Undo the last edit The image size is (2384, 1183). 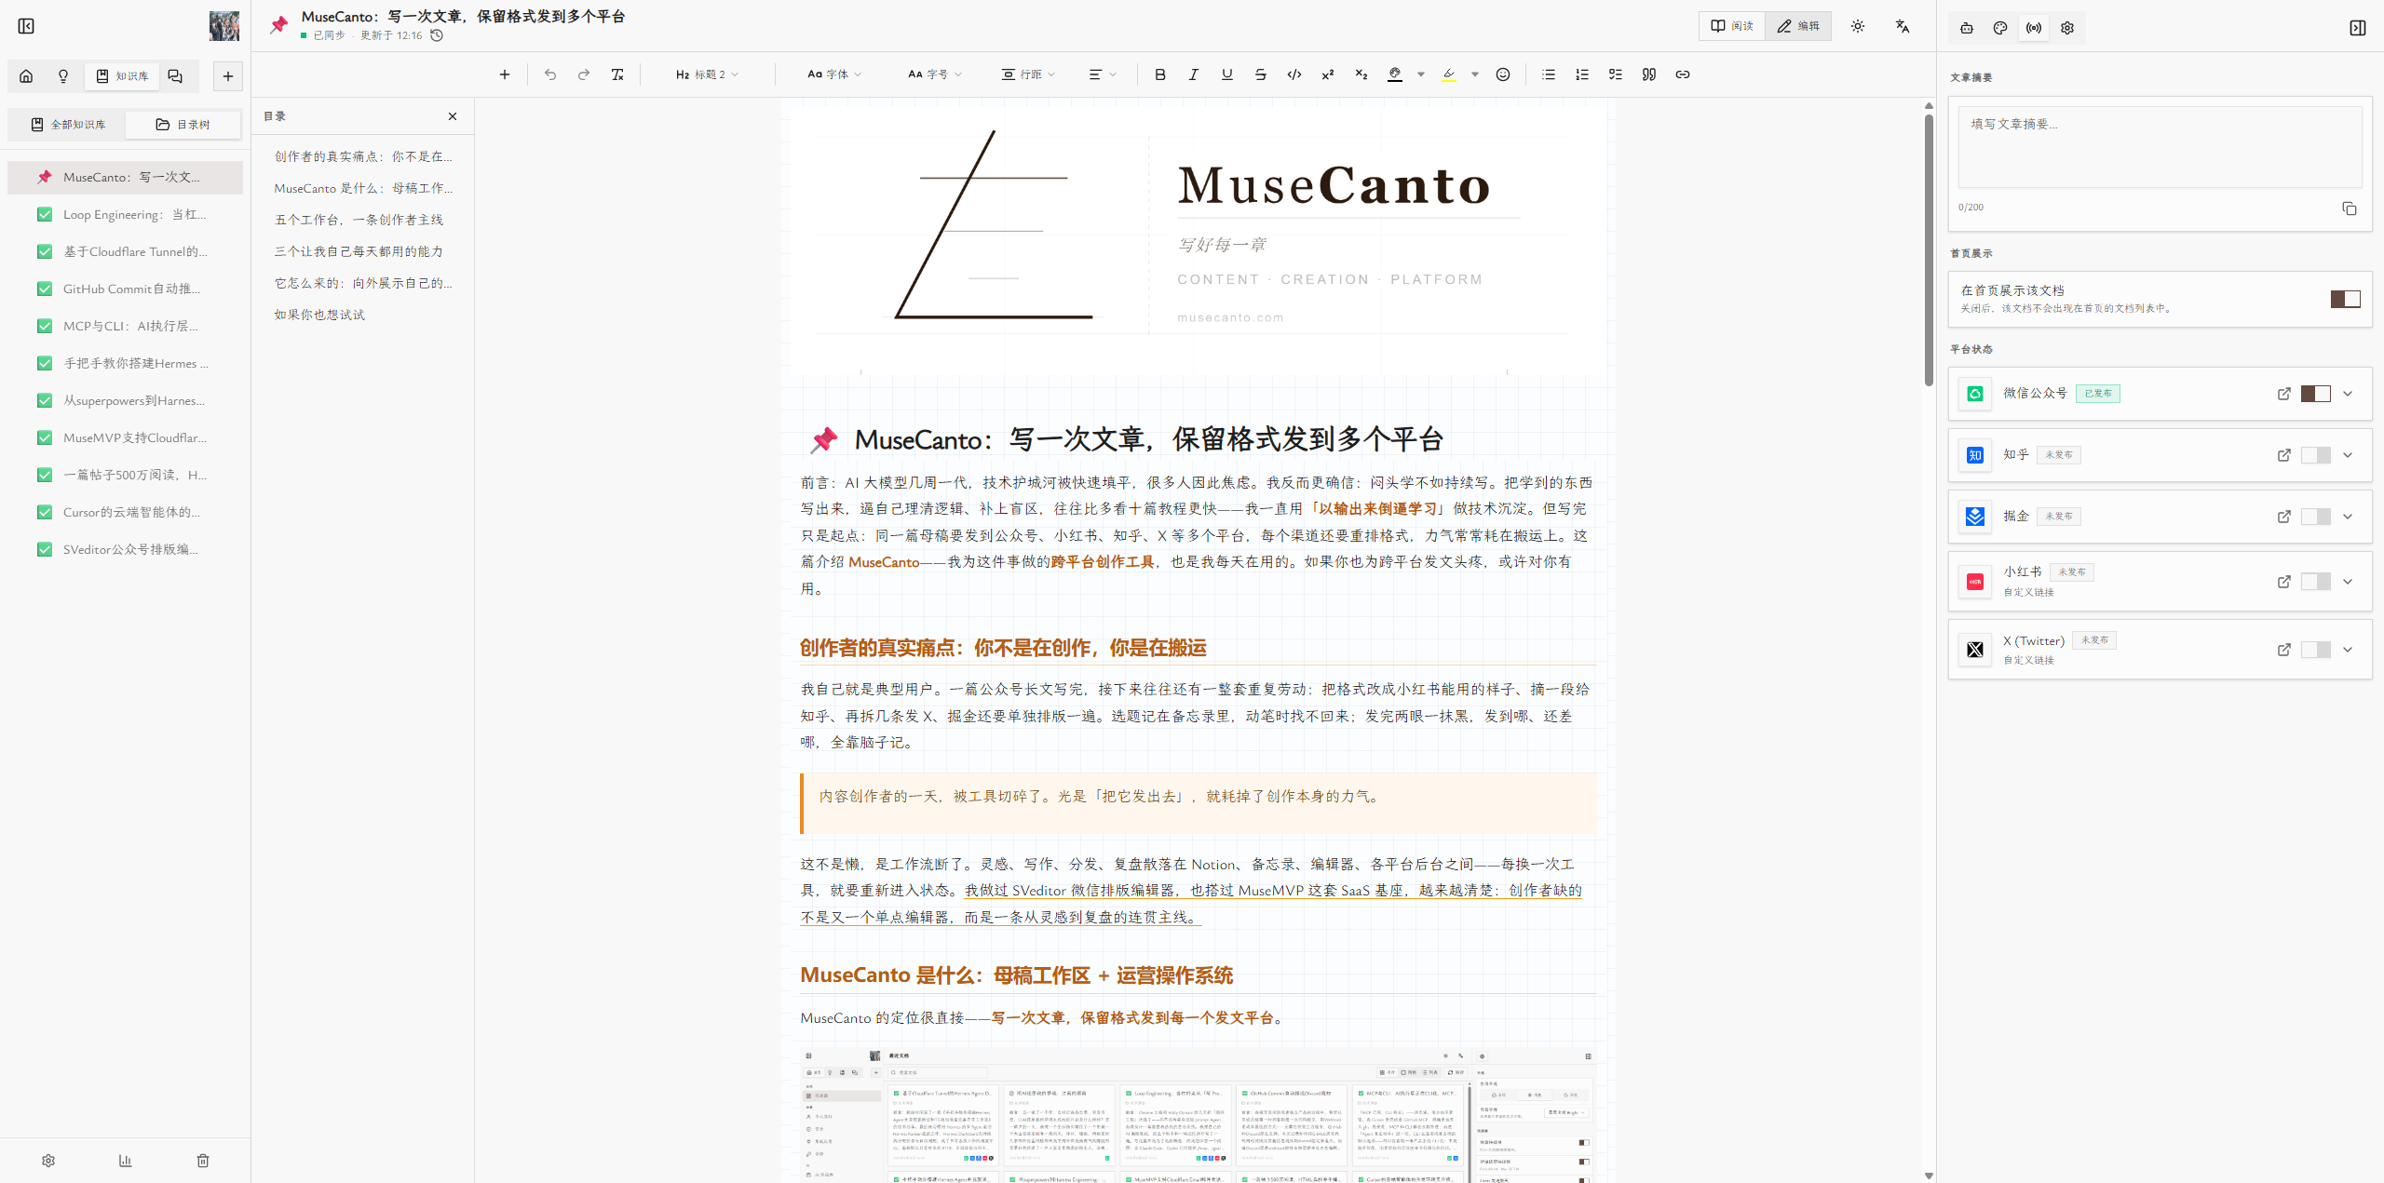click(x=550, y=74)
